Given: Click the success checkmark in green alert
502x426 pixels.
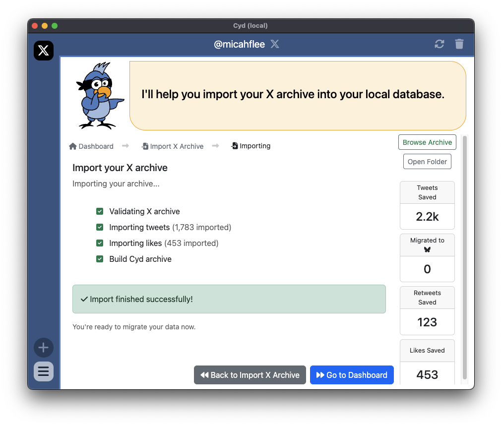Looking at the screenshot, I should (x=84, y=299).
